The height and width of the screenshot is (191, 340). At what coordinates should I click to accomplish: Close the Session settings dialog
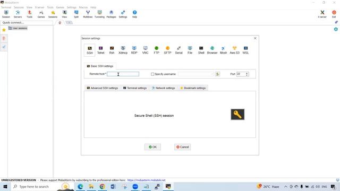tap(255, 38)
